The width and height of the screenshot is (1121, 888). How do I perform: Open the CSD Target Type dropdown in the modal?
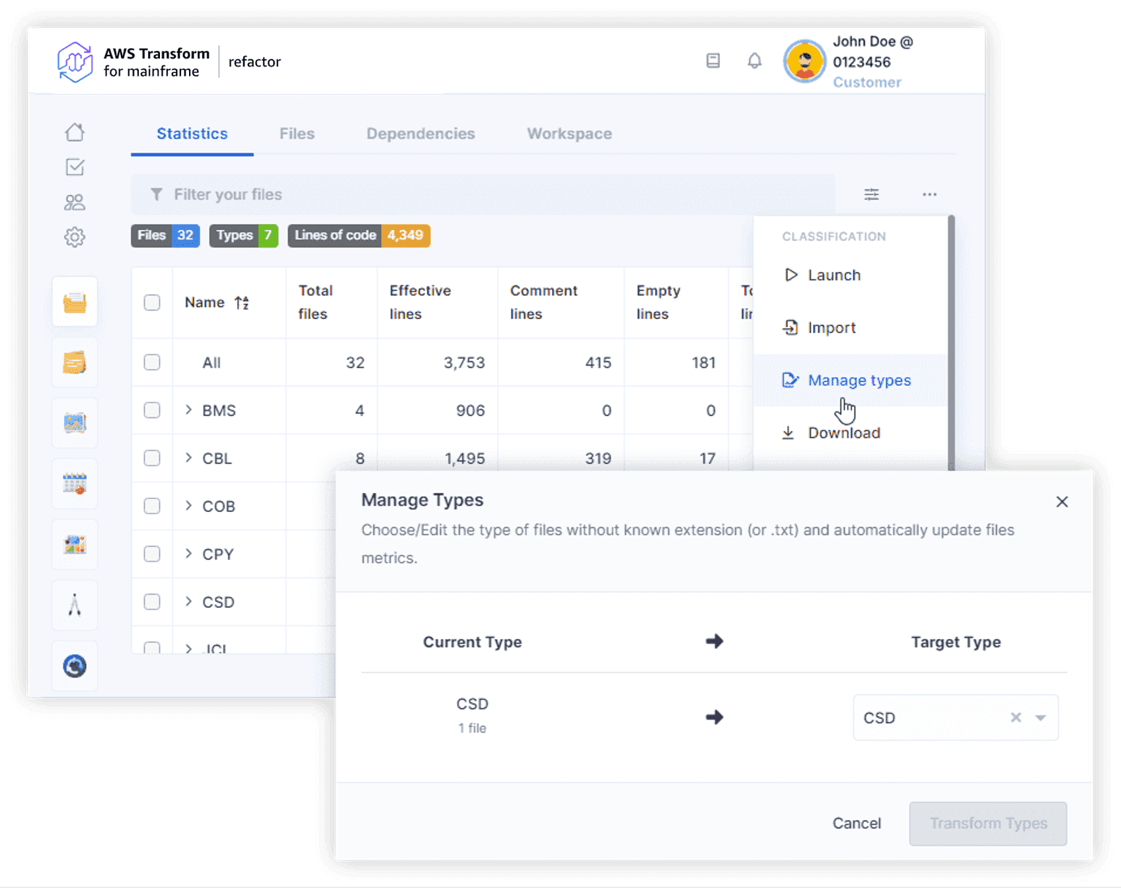[1040, 718]
